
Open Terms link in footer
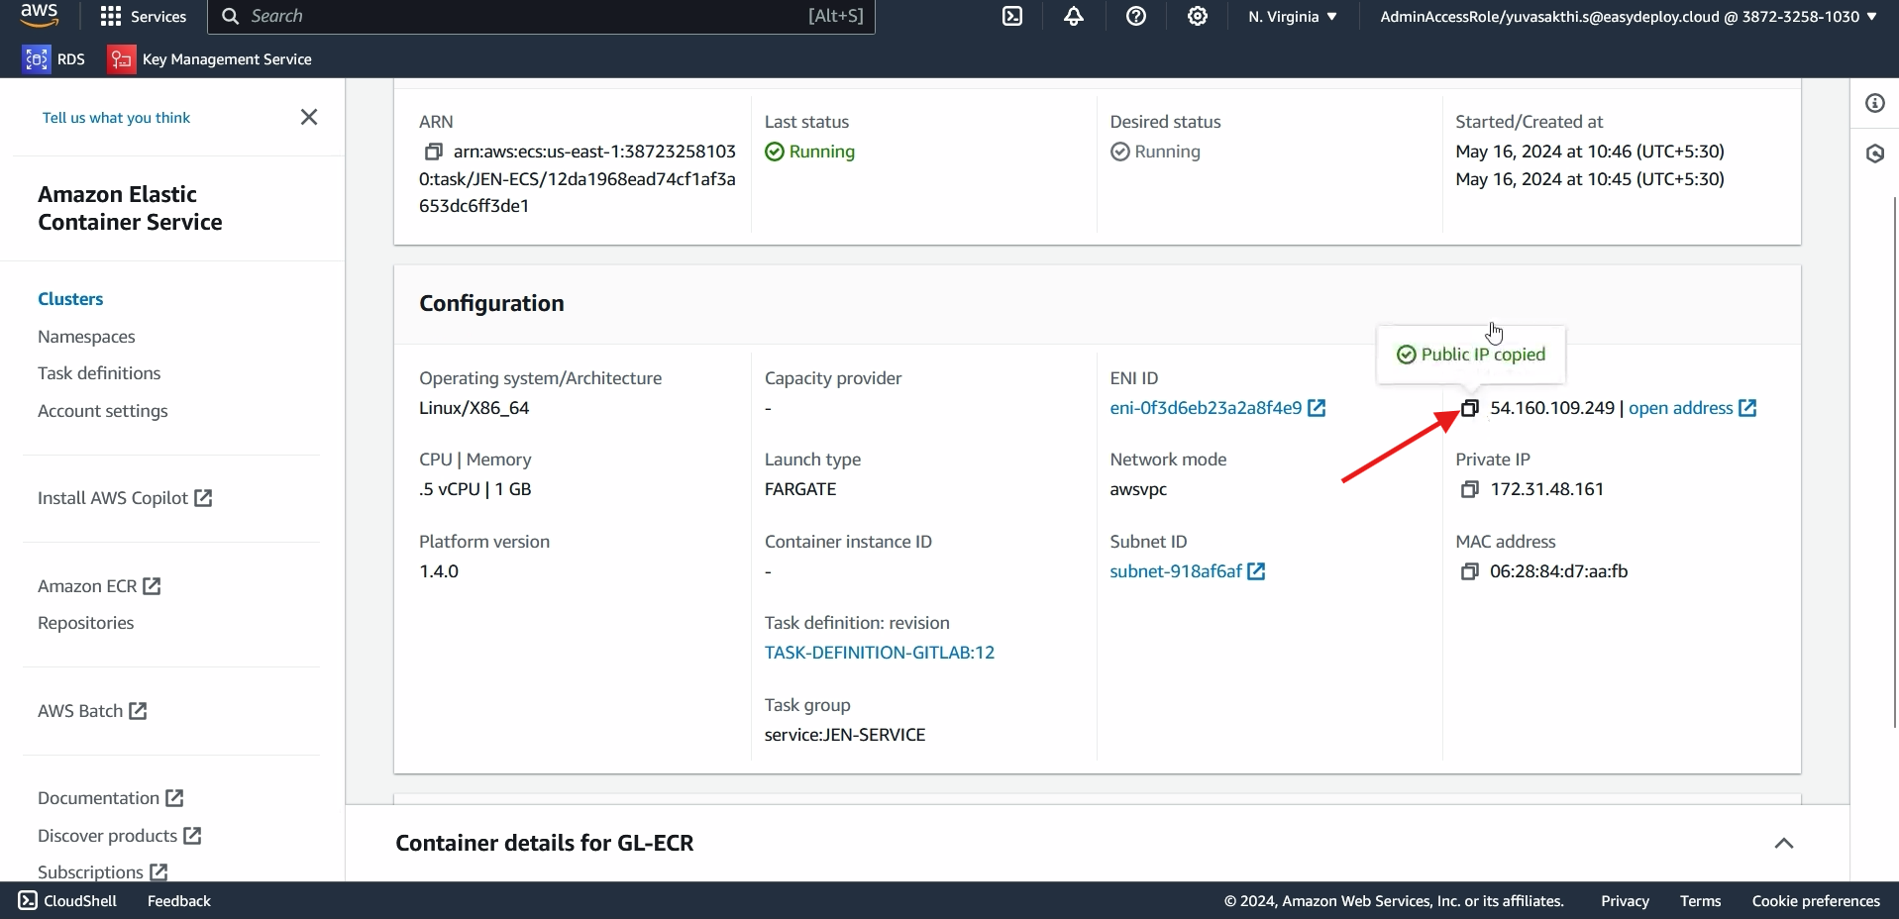pos(1700,901)
